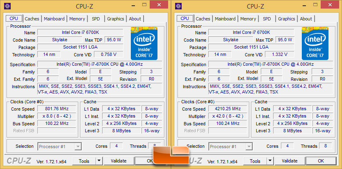Viewport: 342px width, 169px height.
Task: Maximize the right CPU-Z window
Action: (315, 4)
